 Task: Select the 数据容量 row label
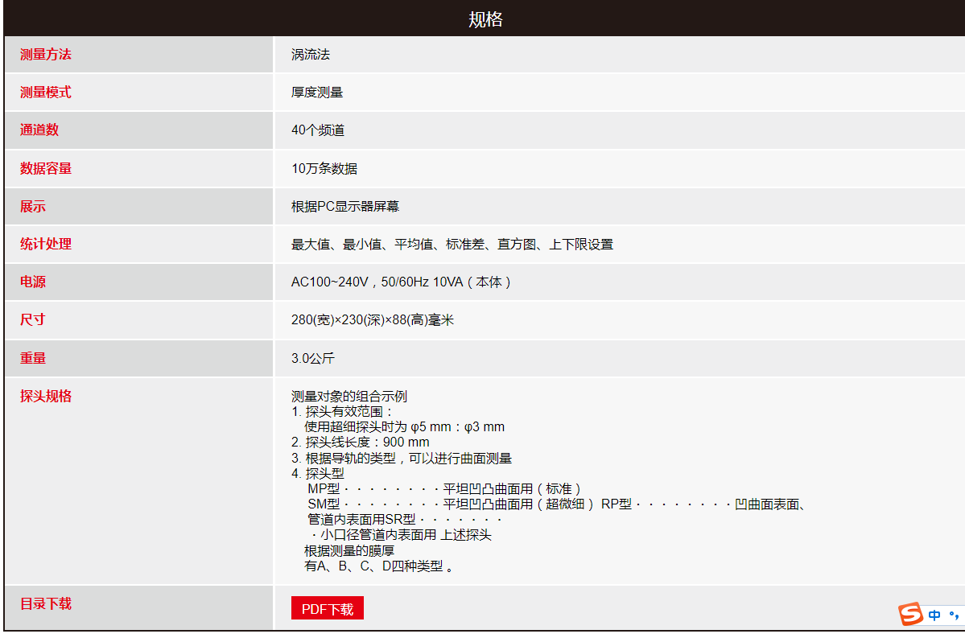(46, 168)
